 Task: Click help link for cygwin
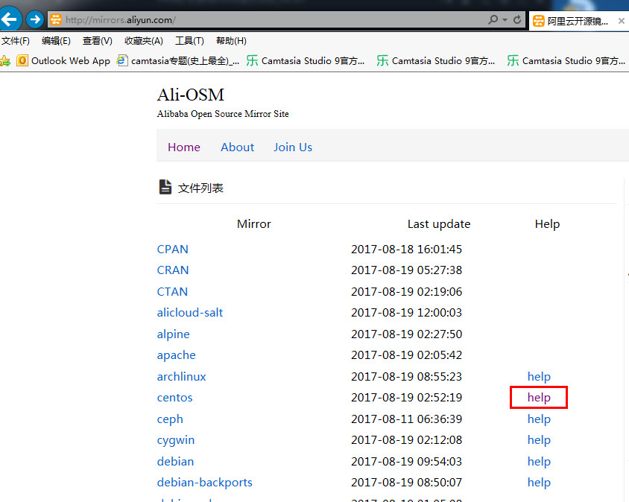pos(539,440)
